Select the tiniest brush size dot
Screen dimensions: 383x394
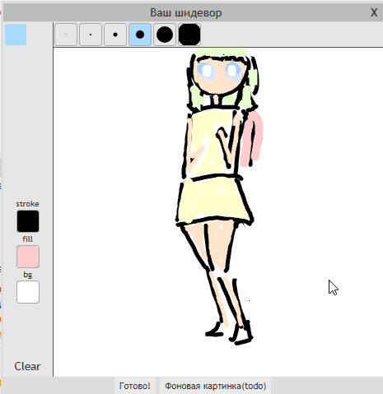click(x=66, y=35)
